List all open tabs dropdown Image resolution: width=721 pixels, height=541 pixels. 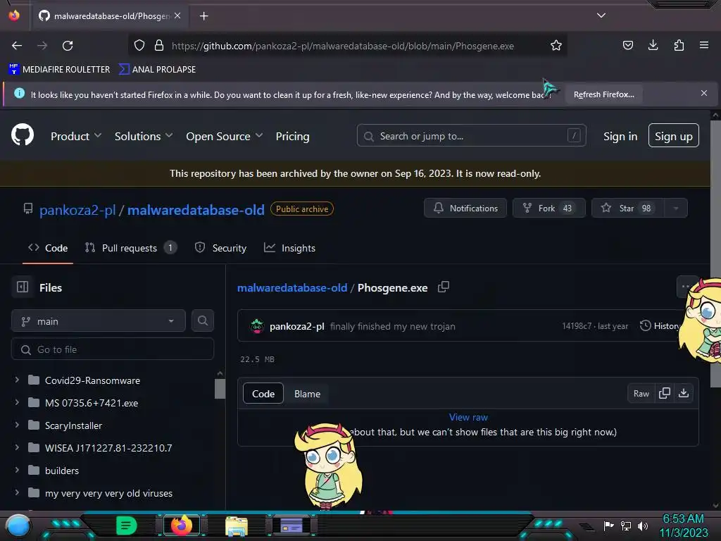(x=601, y=15)
